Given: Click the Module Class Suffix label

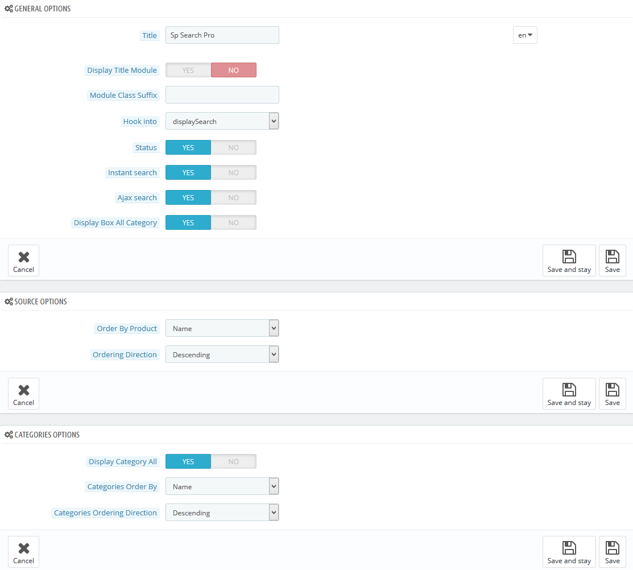Looking at the screenshot, I should (123, 95).
